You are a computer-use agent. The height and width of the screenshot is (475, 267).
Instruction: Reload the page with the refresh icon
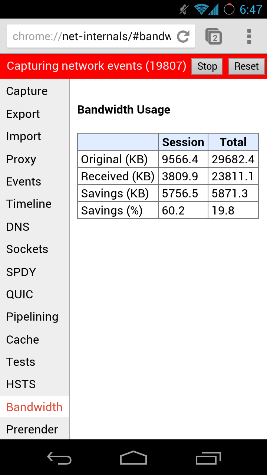[x=183, y=36]
